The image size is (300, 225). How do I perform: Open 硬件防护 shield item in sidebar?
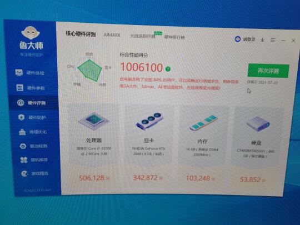pos(32,117)
